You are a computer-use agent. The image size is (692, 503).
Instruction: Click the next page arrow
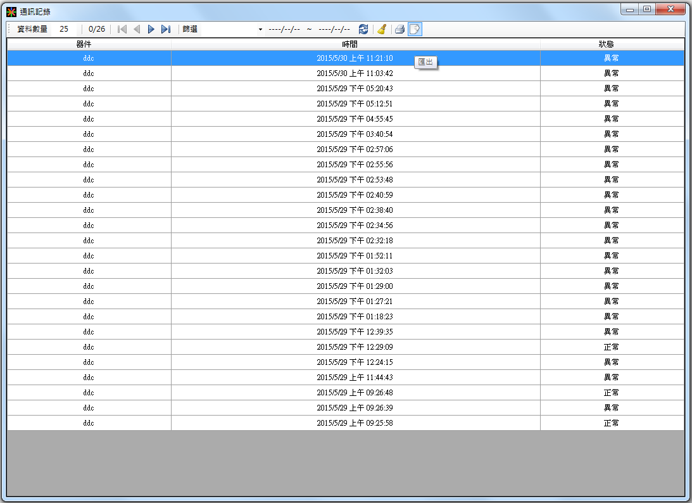coord(151,29)
